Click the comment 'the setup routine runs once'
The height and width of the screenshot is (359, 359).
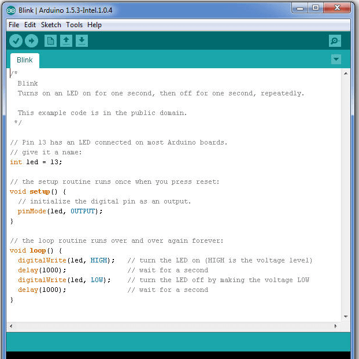(114, 182)
